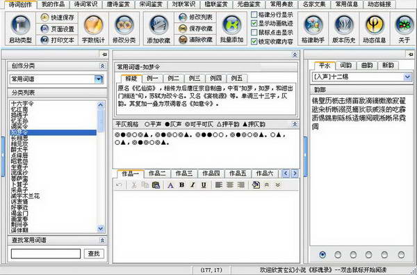Align text right in editor
This screenshot has height=275, width=417.
pyautogui.click(x=240, y=185)
